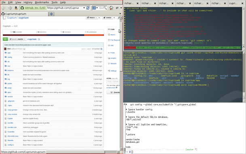Open the Gemfile.lock file link

(x=12, y=127)
